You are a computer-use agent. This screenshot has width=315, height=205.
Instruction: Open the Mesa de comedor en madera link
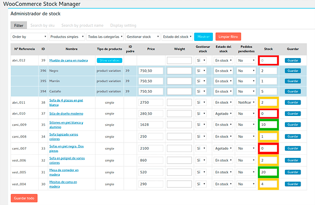[x=64, y=172]
